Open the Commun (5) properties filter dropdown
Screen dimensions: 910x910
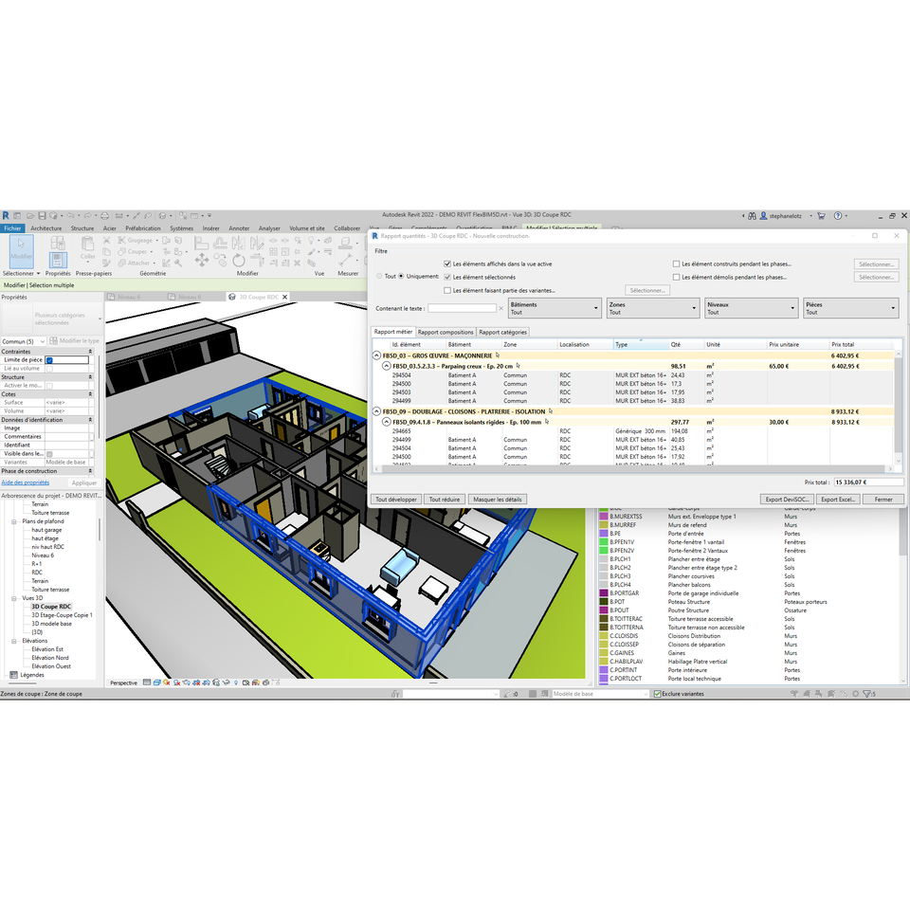(x=24, y=341)
